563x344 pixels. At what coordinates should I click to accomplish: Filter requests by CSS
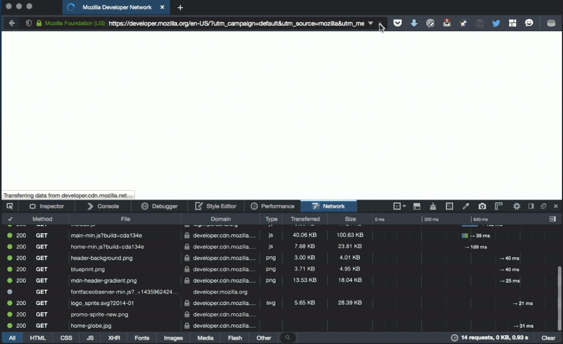coord(66,338)
